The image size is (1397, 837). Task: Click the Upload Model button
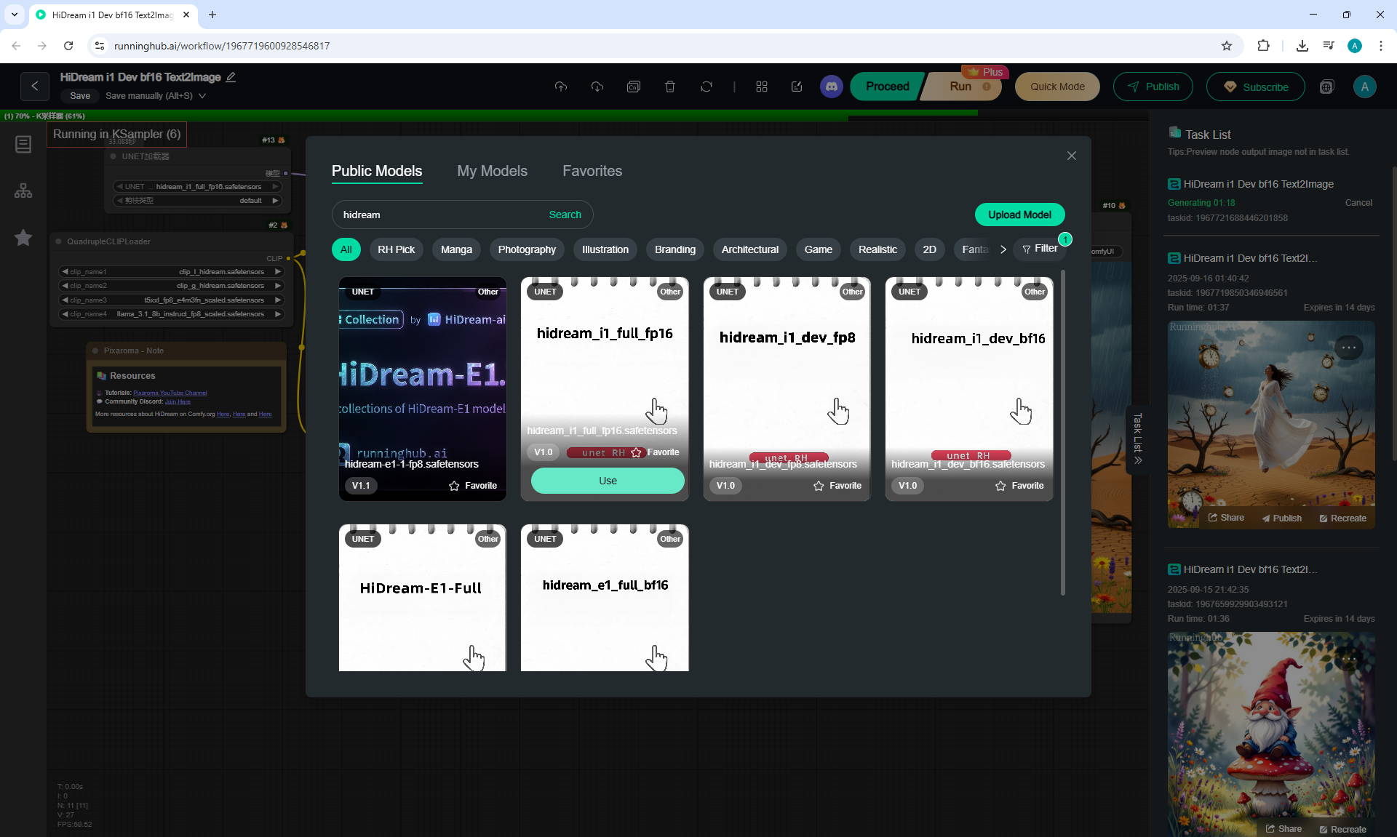pyautogui.click(x=1019, y=215)
